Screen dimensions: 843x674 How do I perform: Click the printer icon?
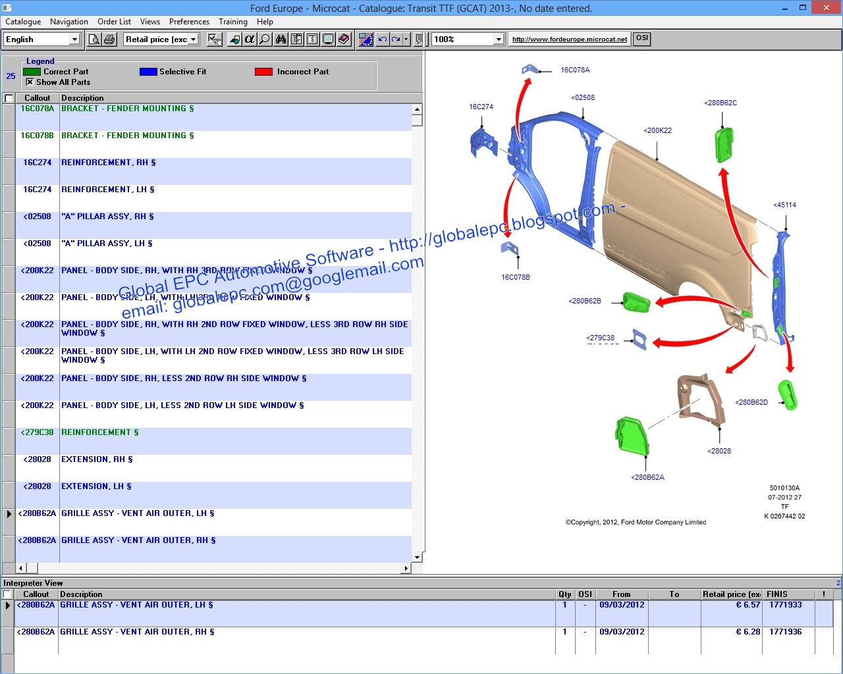110,39
